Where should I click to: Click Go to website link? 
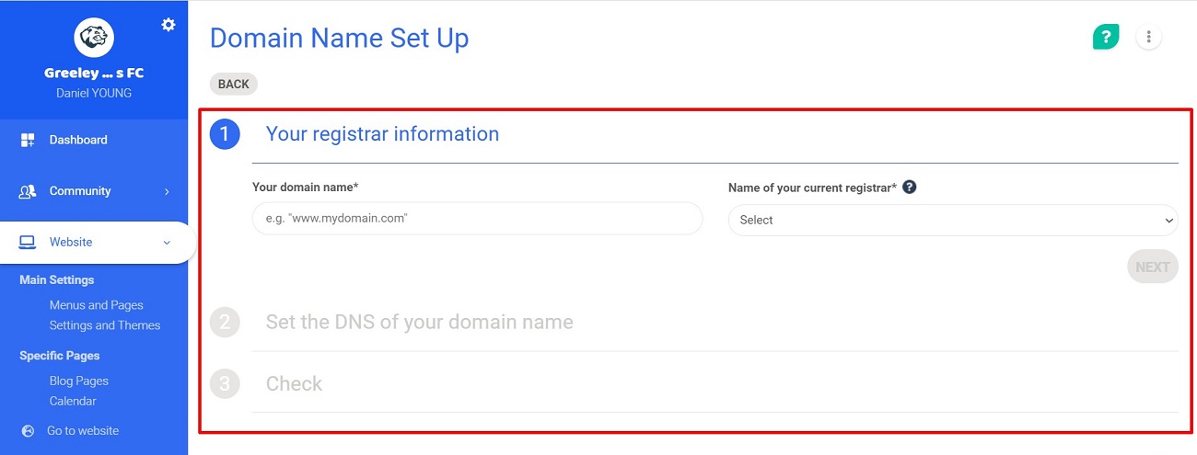83,431
